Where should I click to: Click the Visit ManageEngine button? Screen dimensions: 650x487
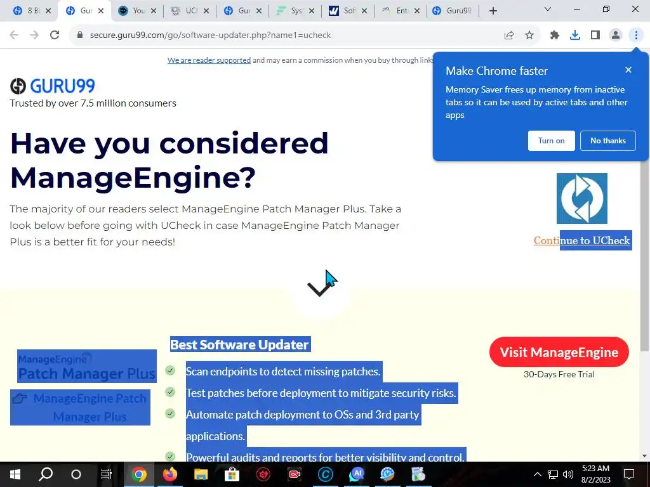(x=559, y=352)
